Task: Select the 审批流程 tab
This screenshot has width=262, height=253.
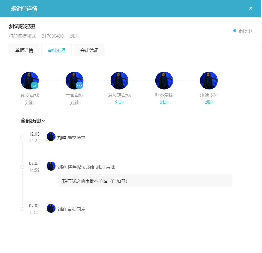Action: [x=57, y=50]
